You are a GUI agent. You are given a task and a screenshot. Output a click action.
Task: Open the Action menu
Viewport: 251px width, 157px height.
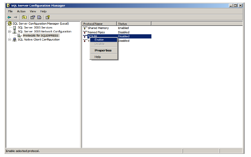coord(21,11)
